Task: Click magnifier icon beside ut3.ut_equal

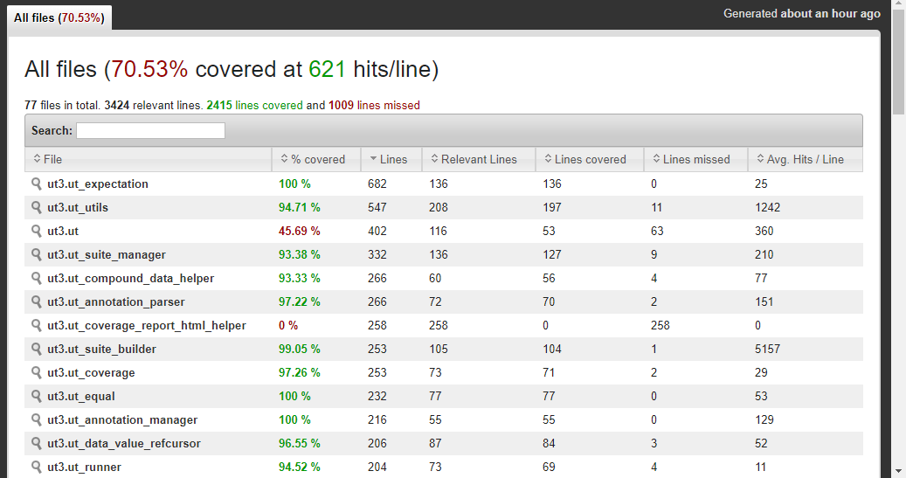Action: (37, 396)
